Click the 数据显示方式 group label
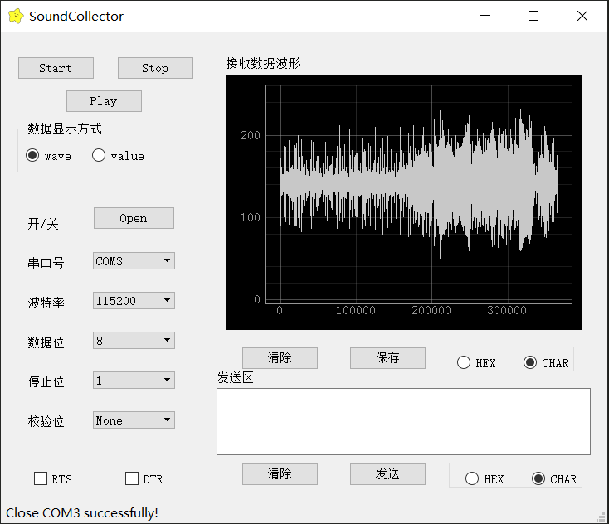Screen dimensions: 609x524 pos(65,129)
